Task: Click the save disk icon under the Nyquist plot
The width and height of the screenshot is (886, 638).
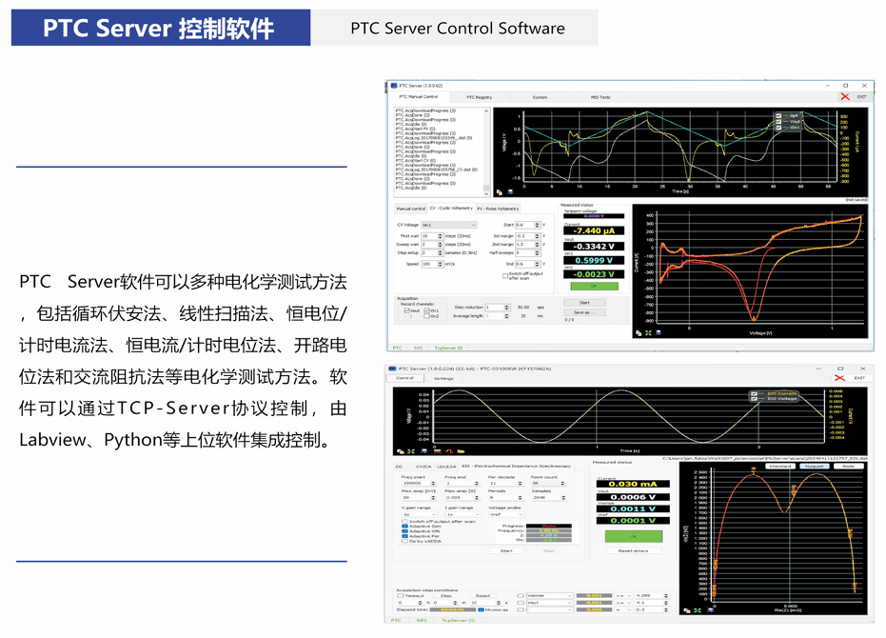Action: pos(710,610)
